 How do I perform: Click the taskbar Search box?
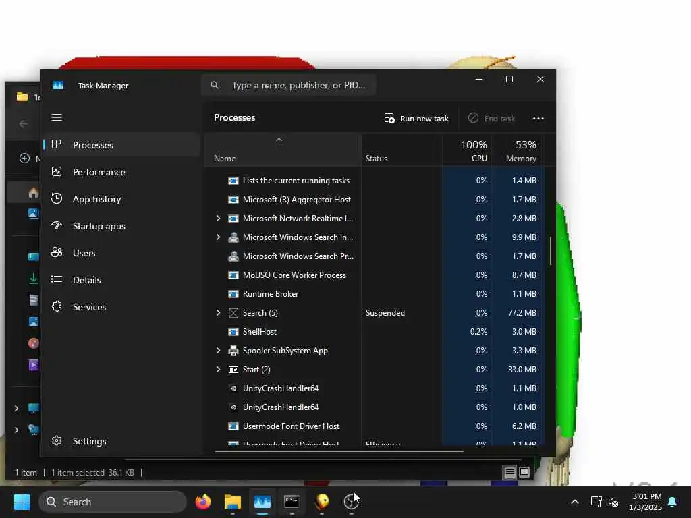(x=113, y=502)
